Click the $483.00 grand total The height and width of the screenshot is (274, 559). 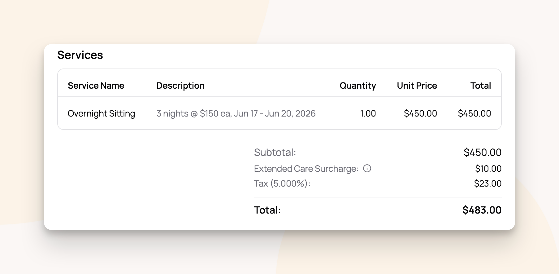click(482, 210)
